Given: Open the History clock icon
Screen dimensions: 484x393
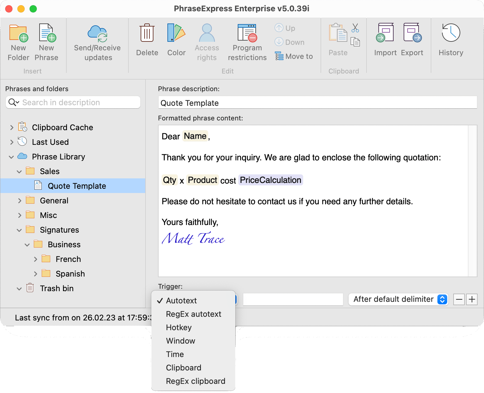Looking at the screenshot, I should click(451, 33).
